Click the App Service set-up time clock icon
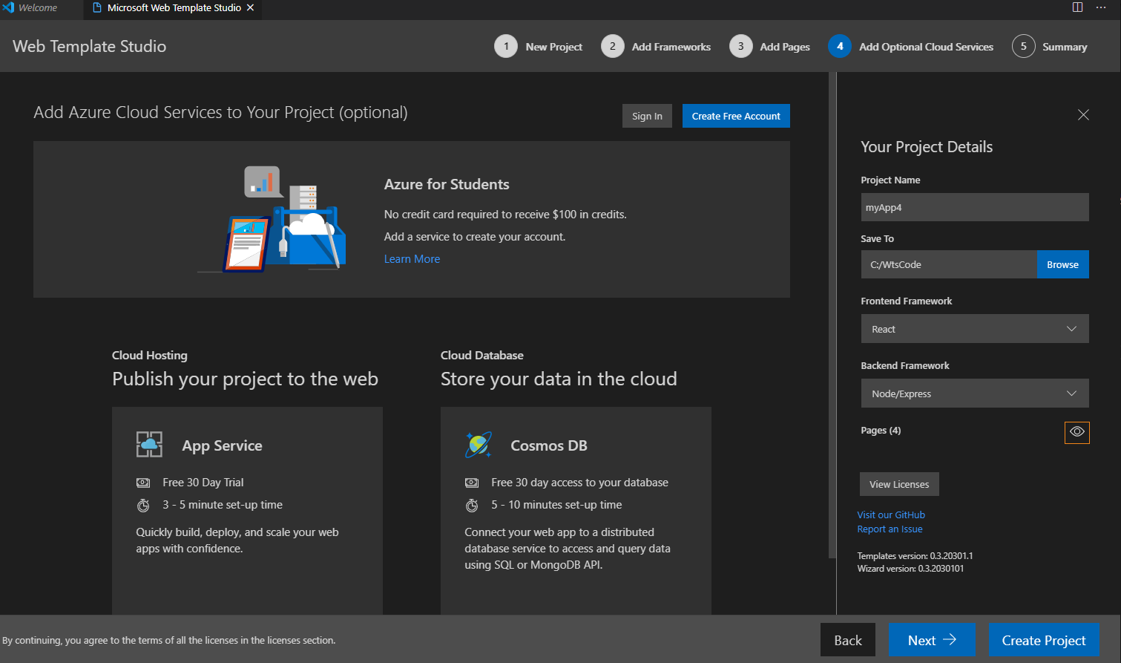The width and height of the screenshot is (1121, 663). click(143, 505)
